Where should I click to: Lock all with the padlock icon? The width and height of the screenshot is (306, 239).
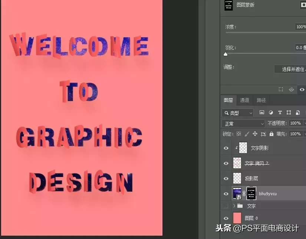[x=272, y=134]
